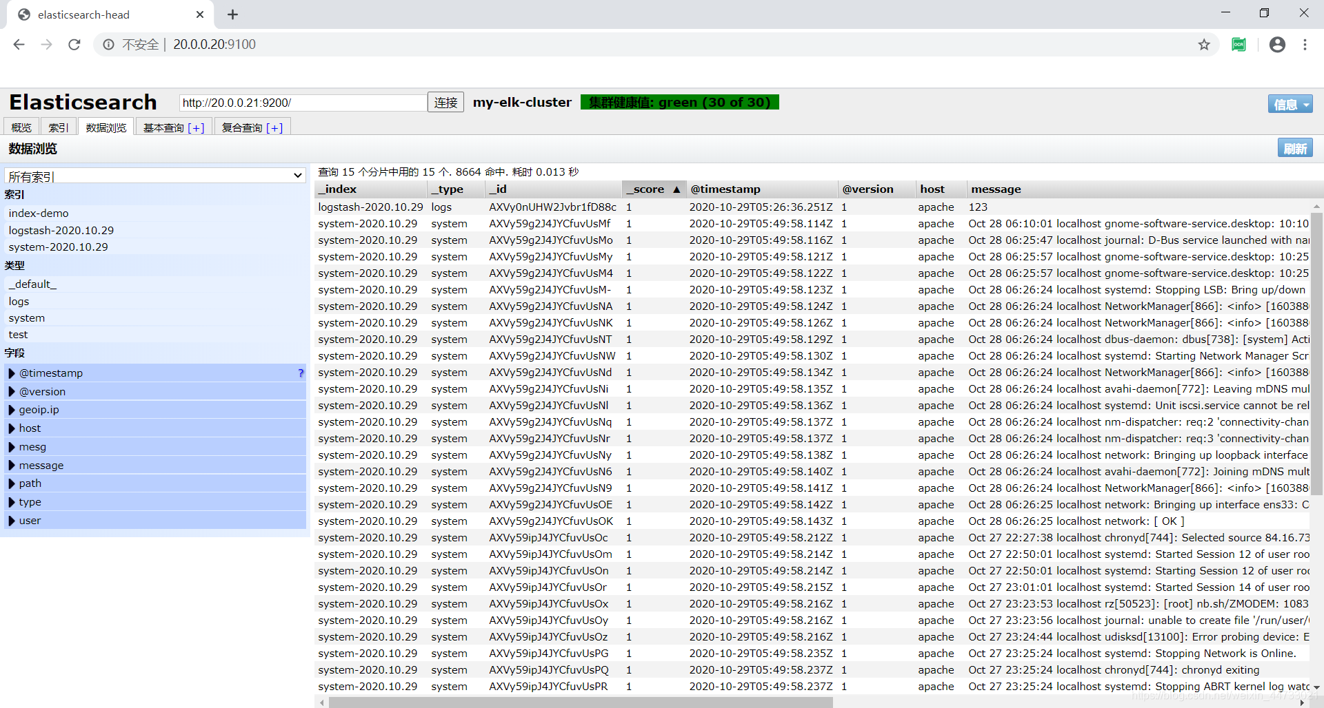1324x708 pixels.
Task: Click the vertical scrollbar of the results table
Action: 1316,353
